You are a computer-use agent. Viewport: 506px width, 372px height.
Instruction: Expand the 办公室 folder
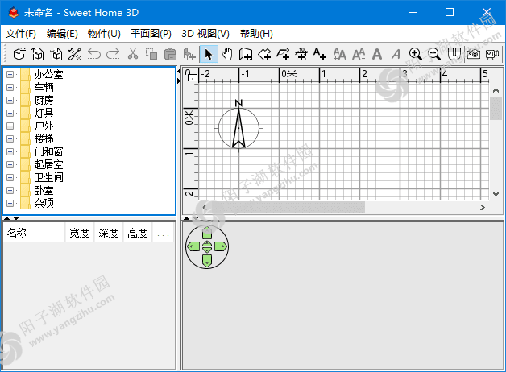tap(10, 74)
